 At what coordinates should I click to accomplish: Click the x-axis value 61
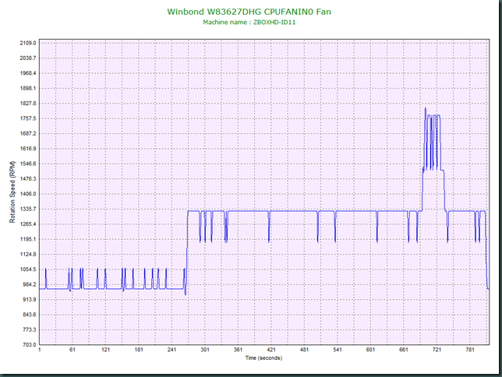(x=72, y=350)
